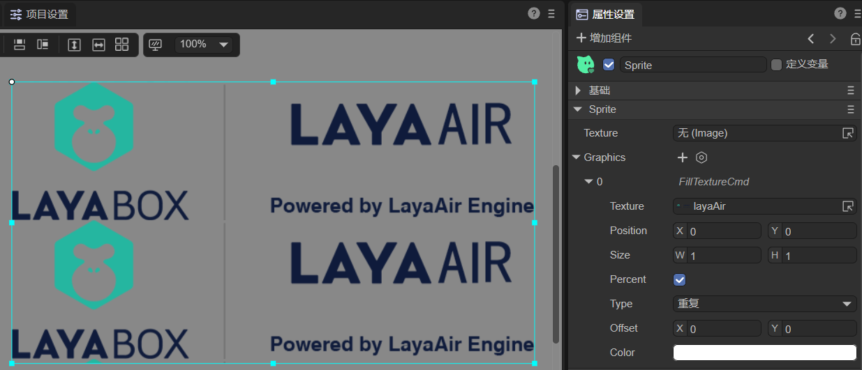Toggle the inspector lock icon
Screen dimensions: 862x370
[x=855, y=38]
